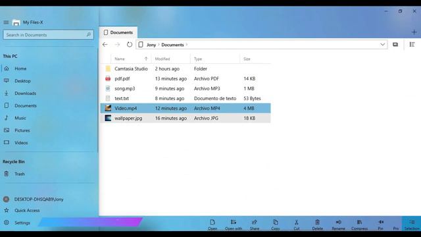Compress the selected file
The image size is (421, 237).
(359, 224)
